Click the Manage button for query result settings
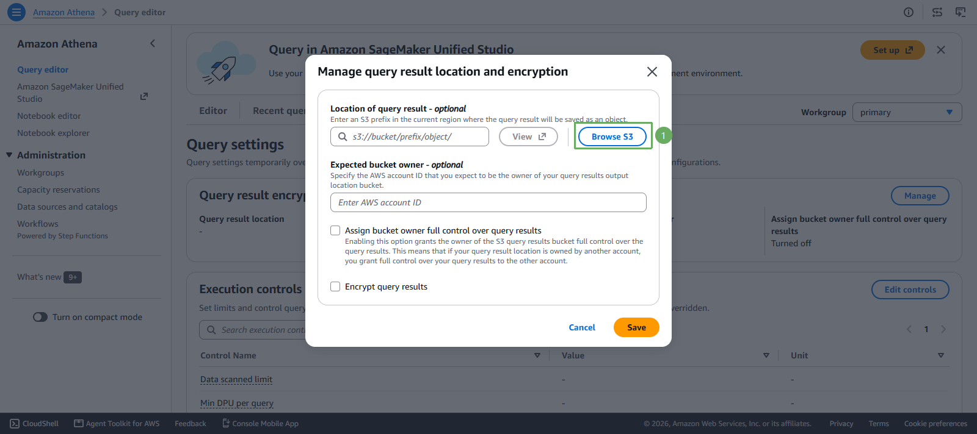Viewport: 977px width, 434px height. point(920,196)
